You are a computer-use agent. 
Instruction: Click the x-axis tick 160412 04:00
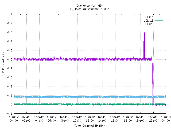(x=39, y=119)
